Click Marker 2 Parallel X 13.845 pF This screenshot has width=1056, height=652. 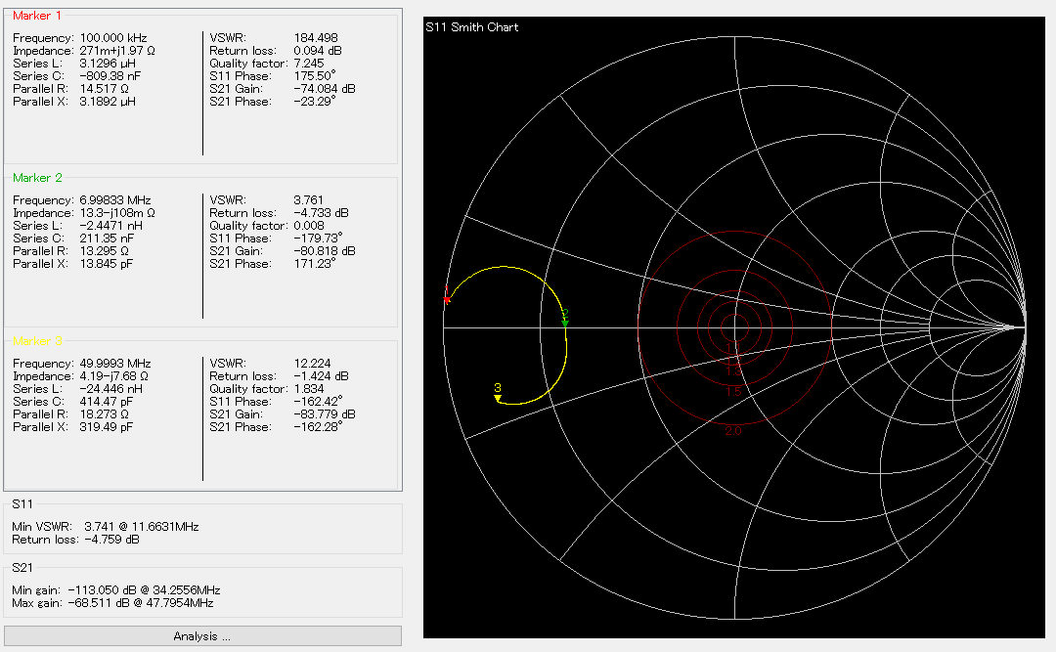(x=107, y=264)
